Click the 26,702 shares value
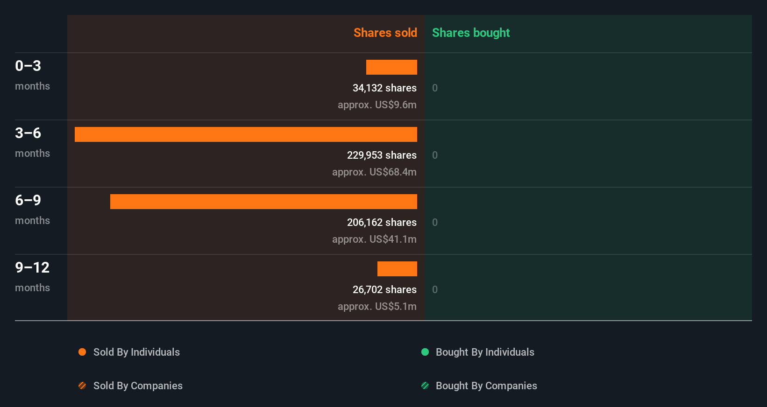This screenshot has width=767, height=407. (x=384, y=290)
